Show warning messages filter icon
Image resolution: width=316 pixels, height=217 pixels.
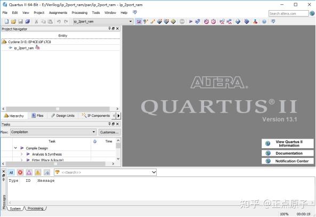pyautogui.click(x=38, y=172)
